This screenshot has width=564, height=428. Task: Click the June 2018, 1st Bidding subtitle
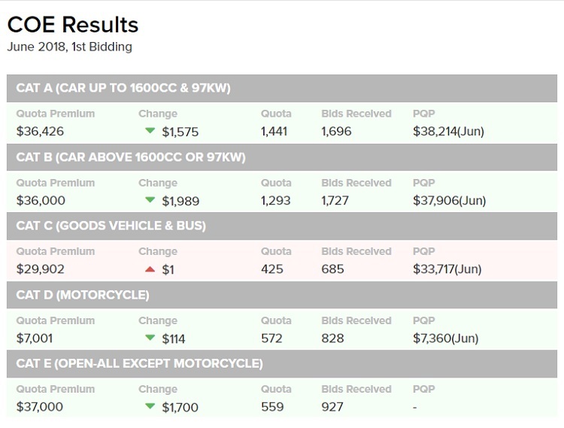coord(69,47)
